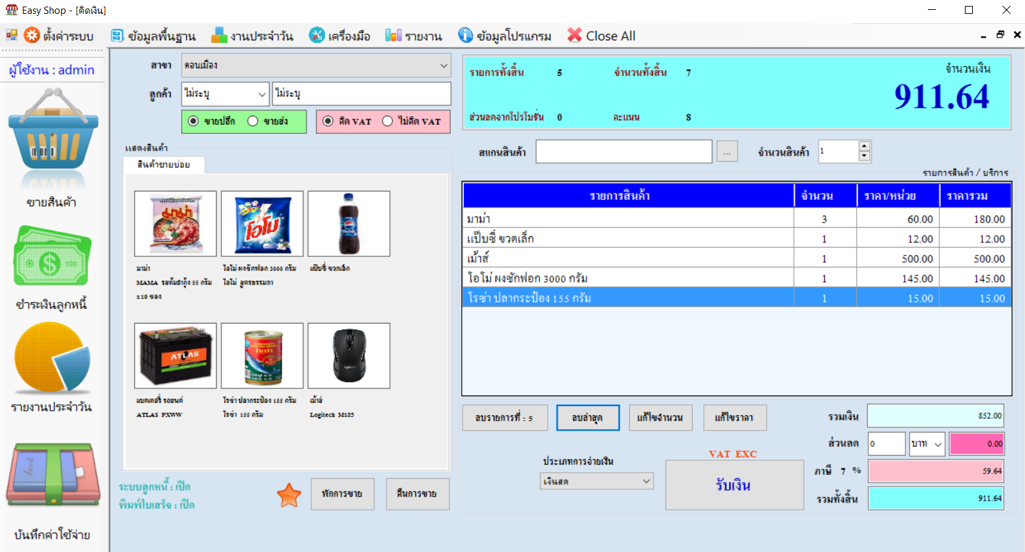
Task: Open the ตั้งค่าระบบ menu
Action: coord(68,36)
